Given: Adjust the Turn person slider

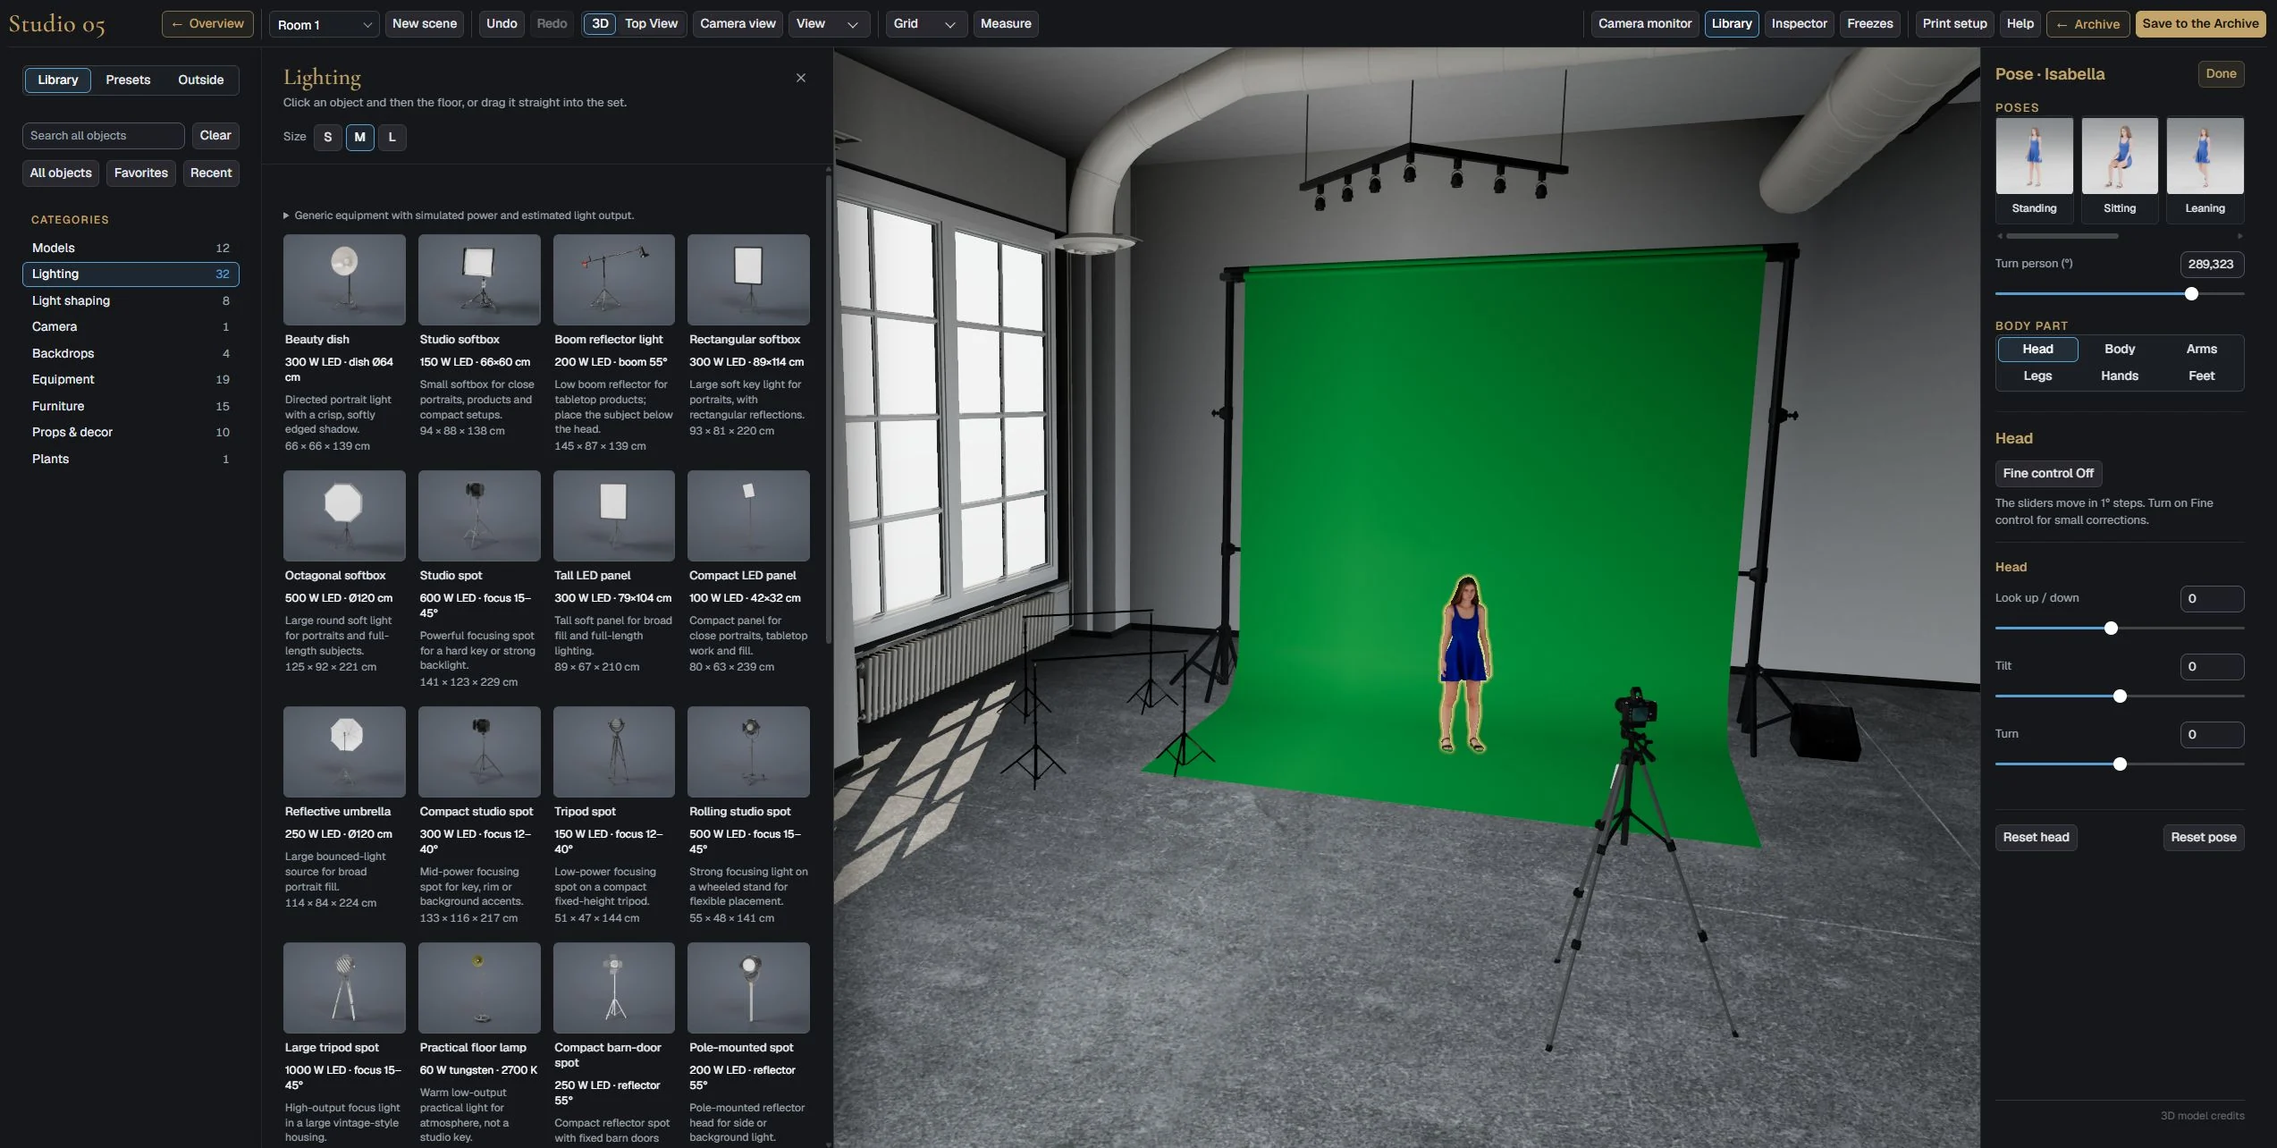Looking at the screenshot, I should (x=2119, y=294).
